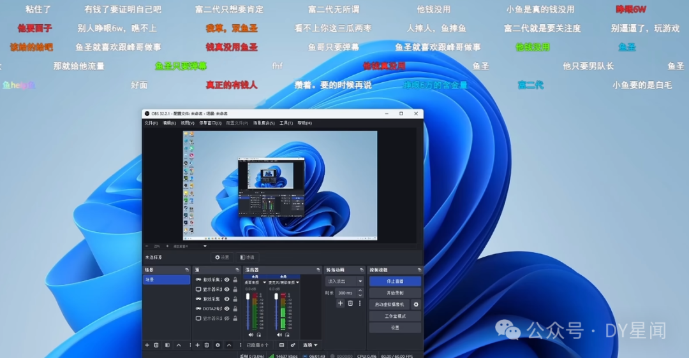Image resolution: width=689 pixels, height=358 pixels.
Task: Open the Sources toolbar three-dot overflow menu
Action: 240,345
